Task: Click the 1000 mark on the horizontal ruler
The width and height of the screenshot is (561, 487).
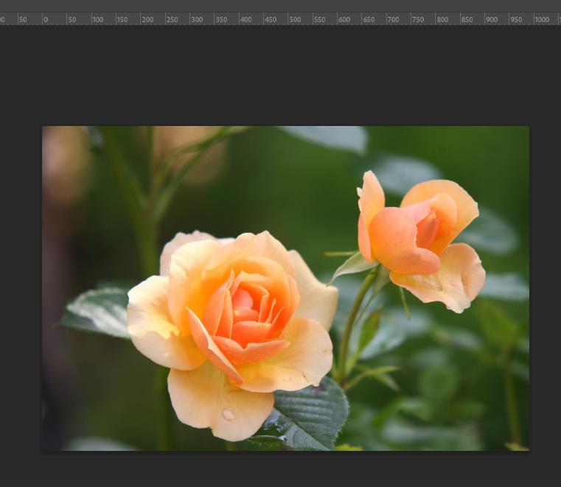Action: tap(542, 20)
